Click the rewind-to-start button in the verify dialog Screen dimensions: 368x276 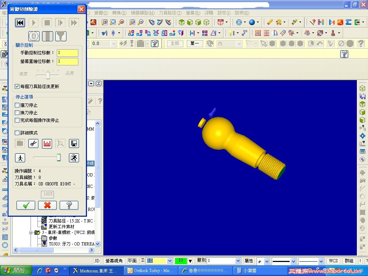(x=20, y=23)
